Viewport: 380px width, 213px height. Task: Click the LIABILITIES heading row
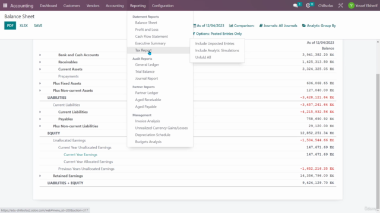[x=188, y=98]
